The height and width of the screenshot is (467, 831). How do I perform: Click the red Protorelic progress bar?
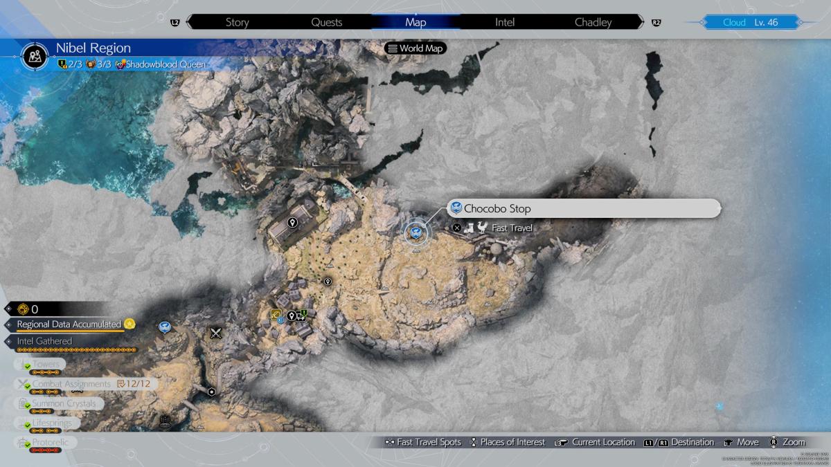tap(46, 450)
